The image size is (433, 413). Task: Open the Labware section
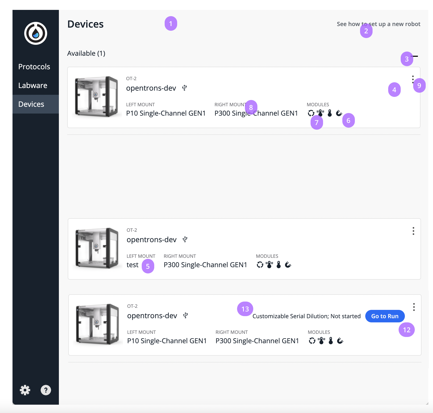tap(33, 85)
